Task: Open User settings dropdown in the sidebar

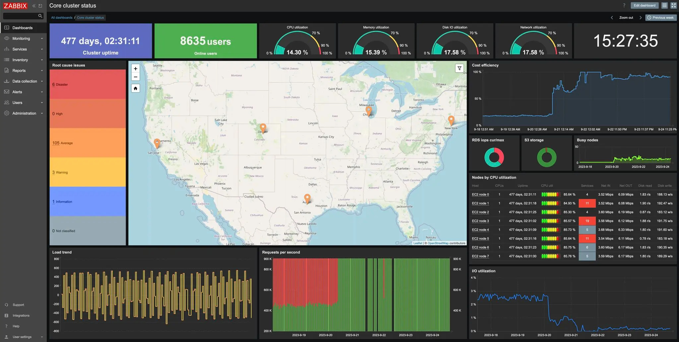Action: click(23, 337)
